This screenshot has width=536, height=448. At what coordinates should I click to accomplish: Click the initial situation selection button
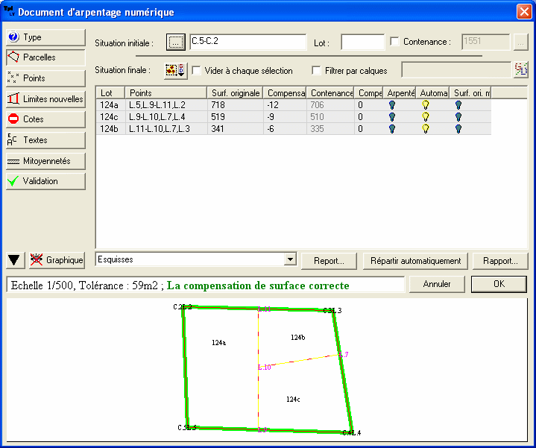coord(175,42)
